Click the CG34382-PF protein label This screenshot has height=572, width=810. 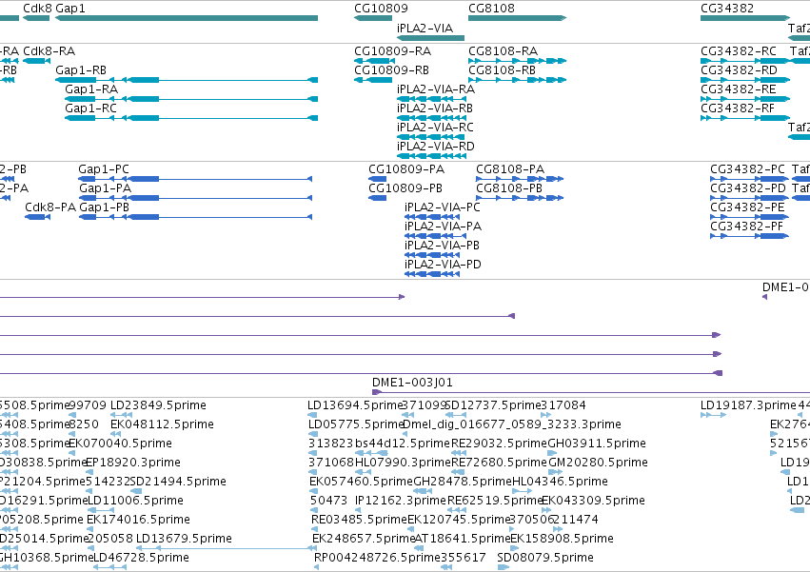tap(746, 227)
